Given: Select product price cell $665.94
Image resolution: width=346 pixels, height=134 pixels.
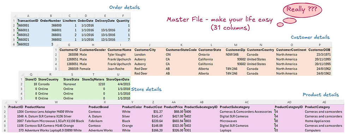Looking at the screenshot, I should [174, 121].
